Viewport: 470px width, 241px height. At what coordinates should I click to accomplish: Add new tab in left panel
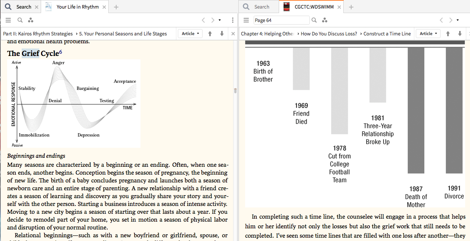click(116, 7)
